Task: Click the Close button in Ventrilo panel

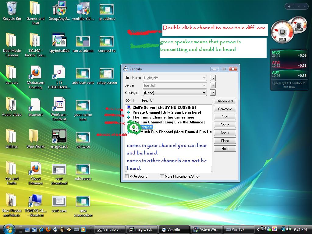Action: (225, 141)
